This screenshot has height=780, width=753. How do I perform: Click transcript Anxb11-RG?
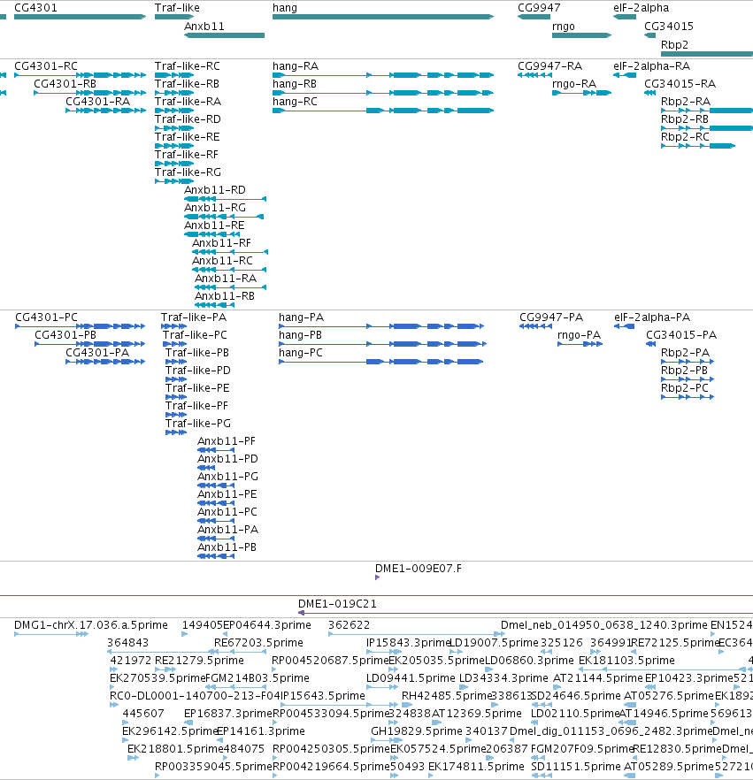224,217
